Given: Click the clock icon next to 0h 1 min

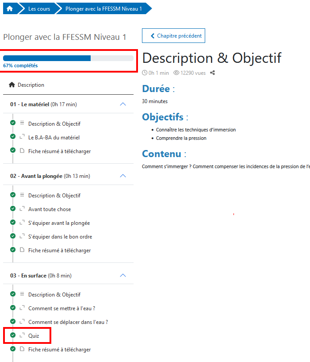Looking at the screenshot, I should point(145,73).
